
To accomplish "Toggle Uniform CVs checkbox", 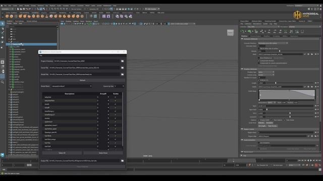I will tap(259, 80).
